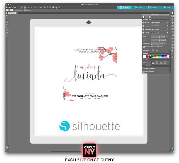Image resolution: width=179 pixels, height=163 pixels.
Task: Click the rainbow color spectrum picker
Action: click(161, 57)
